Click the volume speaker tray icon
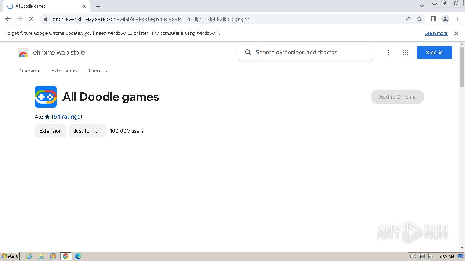 pyautogui.click(x=413, y=256)
